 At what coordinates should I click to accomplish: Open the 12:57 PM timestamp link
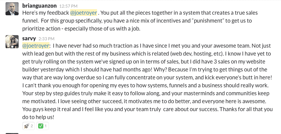[68, 6]
